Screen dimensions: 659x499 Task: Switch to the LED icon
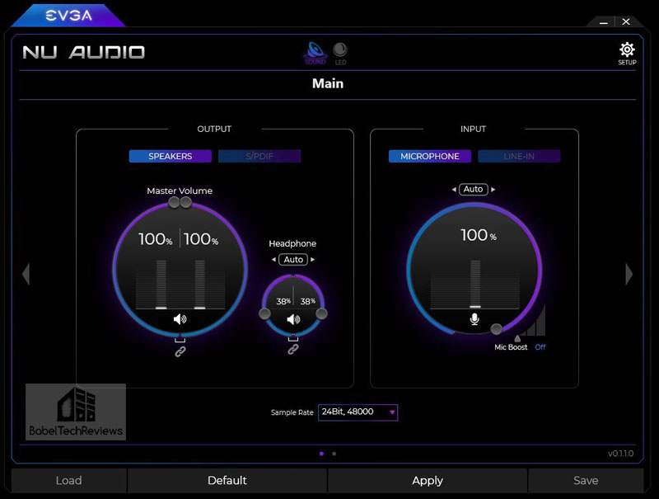[340, 51]
